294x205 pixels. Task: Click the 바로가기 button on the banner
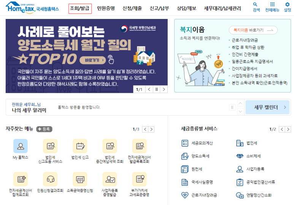(x=93, y=60)
